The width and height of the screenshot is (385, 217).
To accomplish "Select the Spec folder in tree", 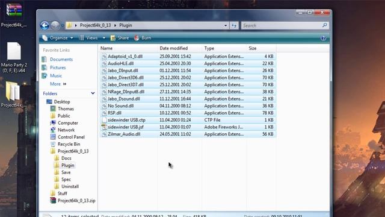I will click(x=66, y=180).
